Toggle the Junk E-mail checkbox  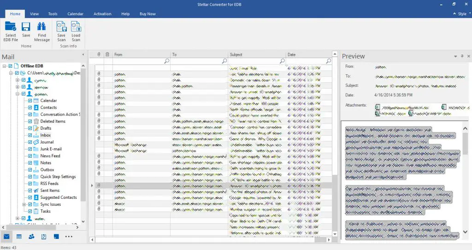tap(30, 149)
